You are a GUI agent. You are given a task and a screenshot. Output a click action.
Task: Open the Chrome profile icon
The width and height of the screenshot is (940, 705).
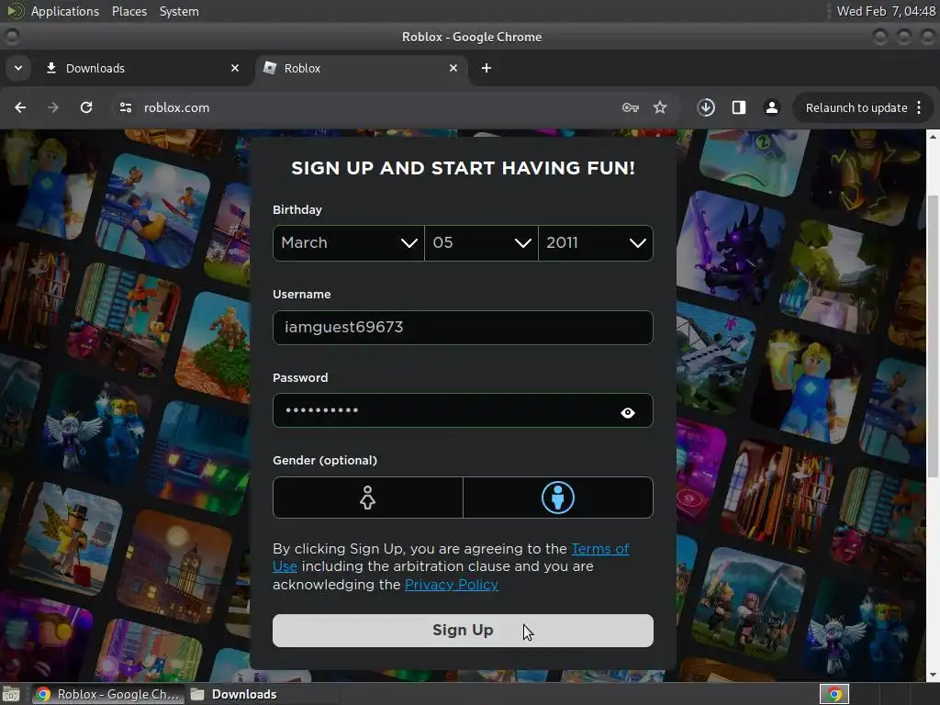(x=771, y=107)
